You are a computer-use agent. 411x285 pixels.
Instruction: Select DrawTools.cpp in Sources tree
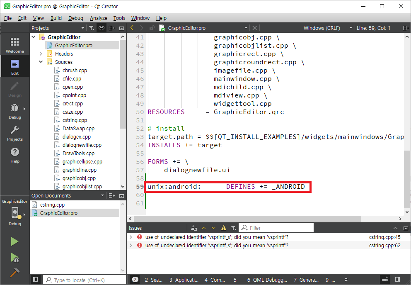tap(78, 153)
